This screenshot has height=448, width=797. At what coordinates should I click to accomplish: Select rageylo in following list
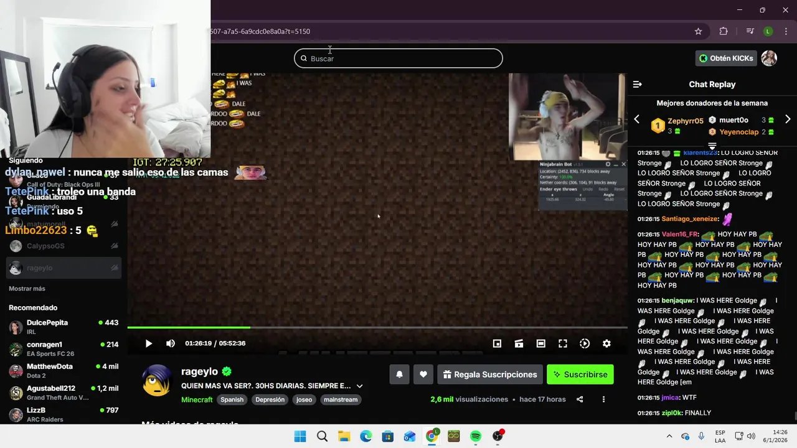[x=64, y=268]
